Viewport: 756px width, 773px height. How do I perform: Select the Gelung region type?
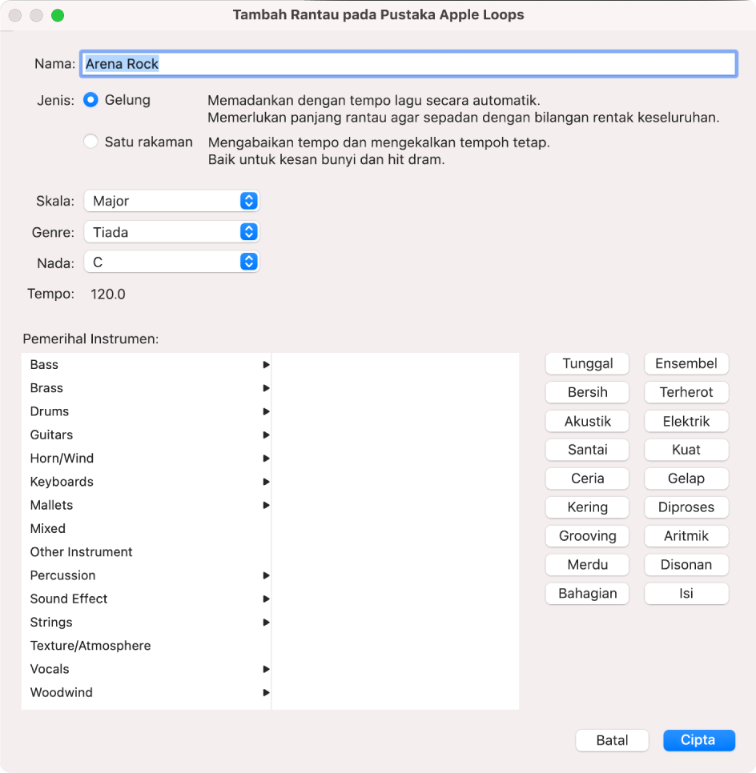(x=90, y=100)
